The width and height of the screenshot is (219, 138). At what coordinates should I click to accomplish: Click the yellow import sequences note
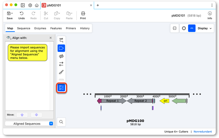click(x=28, y=53)
